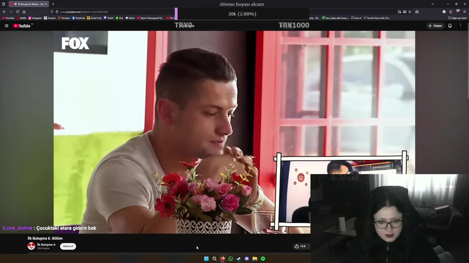Viewport: 469px width, 263px height.
Task: Reload the page with the refresh icon
Action: click(x=17, y=12)
